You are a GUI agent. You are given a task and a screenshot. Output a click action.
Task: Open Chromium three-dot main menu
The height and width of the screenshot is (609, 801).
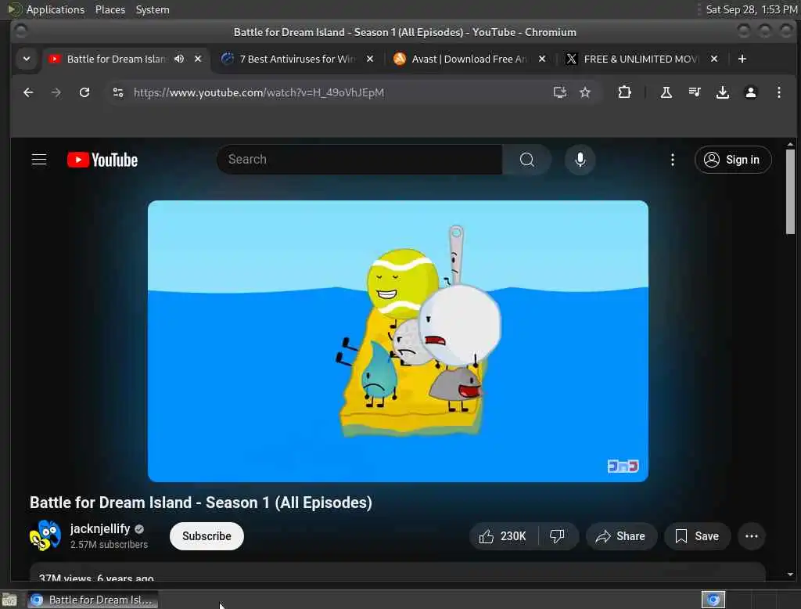[778, 92]
